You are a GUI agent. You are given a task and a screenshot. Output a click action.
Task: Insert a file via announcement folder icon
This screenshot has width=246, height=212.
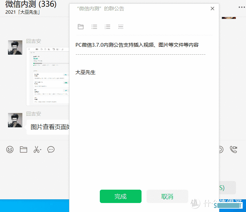[81, 27]
